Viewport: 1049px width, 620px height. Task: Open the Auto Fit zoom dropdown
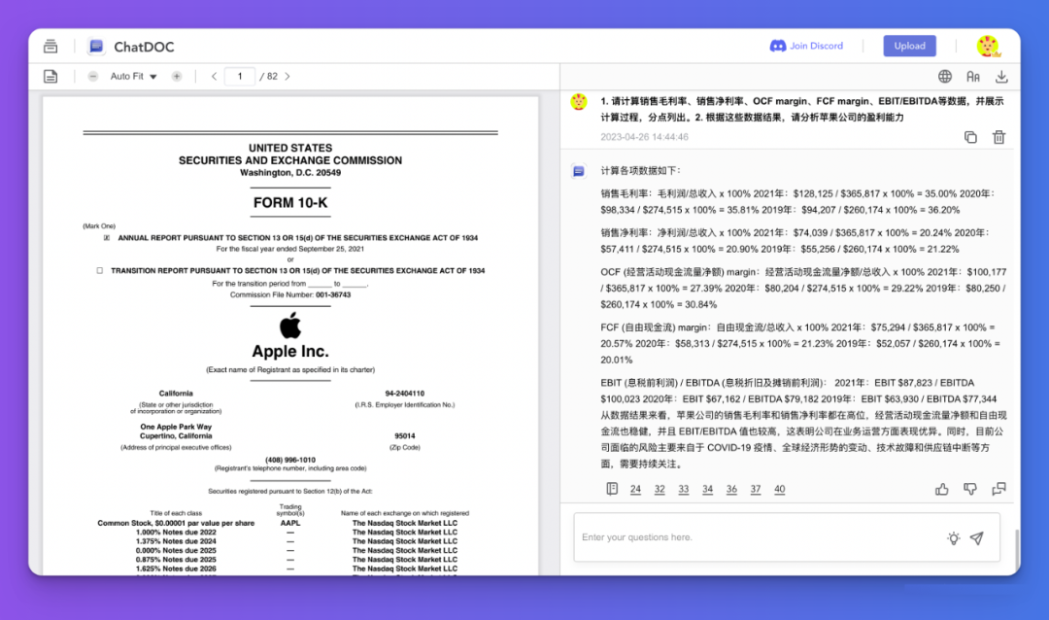[133, 77]
